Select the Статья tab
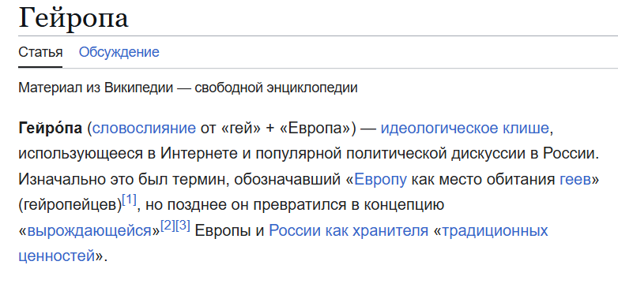Image resolution: width=618 pixels, height=295 pixels. pyautogui.click(x=40, y=52)
